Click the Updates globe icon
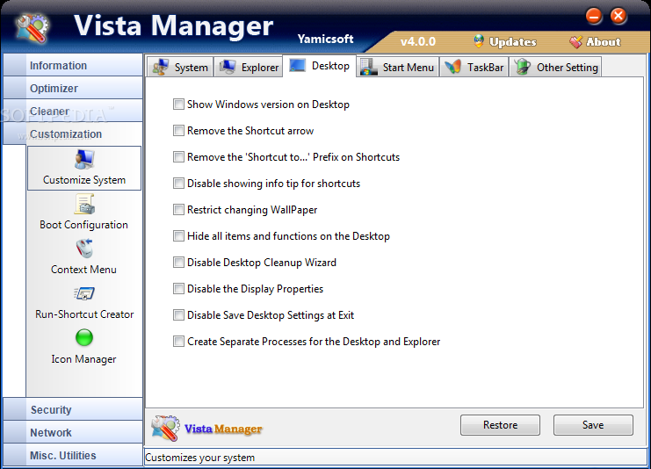Screen dimensions: 651x469 coord(479,41)
